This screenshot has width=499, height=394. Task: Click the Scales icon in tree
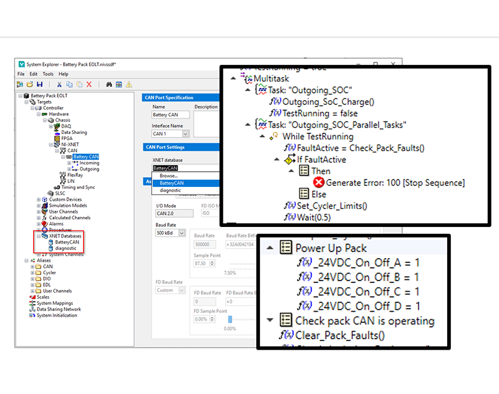click(32, 297)
